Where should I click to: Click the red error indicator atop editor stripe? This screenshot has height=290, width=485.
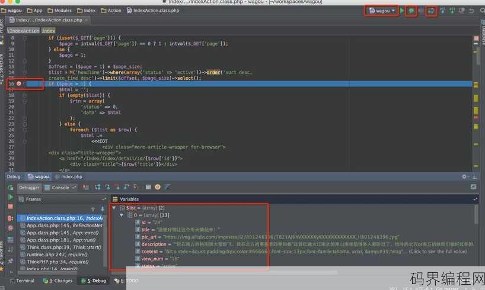476,38
